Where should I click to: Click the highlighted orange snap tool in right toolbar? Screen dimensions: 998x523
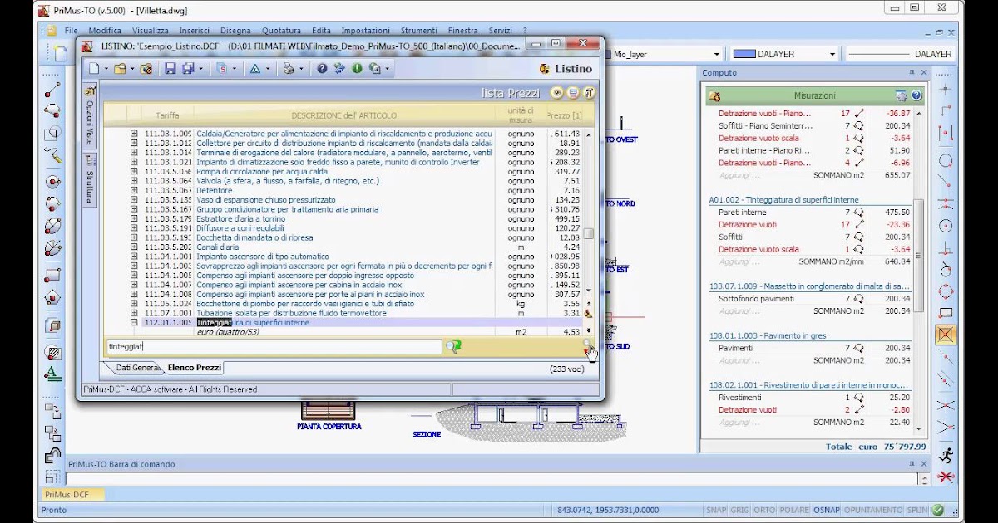tap(945, 335)
